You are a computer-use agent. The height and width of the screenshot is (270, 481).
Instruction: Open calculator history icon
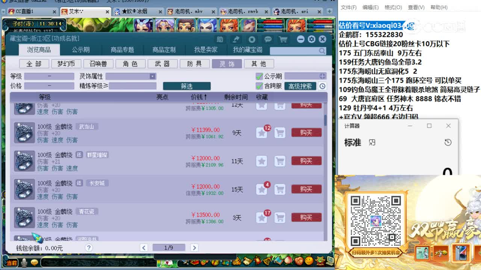(448, 142)
